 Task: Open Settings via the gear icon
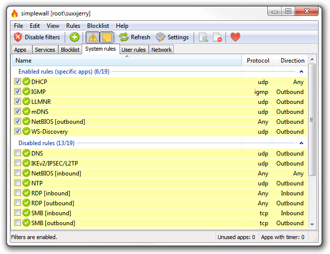tap(160, 37)
